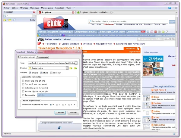
Task: Click the status bar icon at bottom right
Action: (x=174, y=134)
